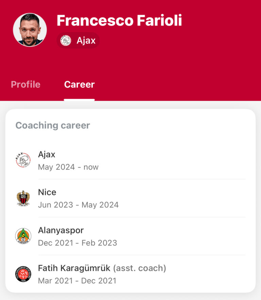The height and width of the screenshot is (300, 261).
Task: Select the Career tab
Action: (79, 84)
